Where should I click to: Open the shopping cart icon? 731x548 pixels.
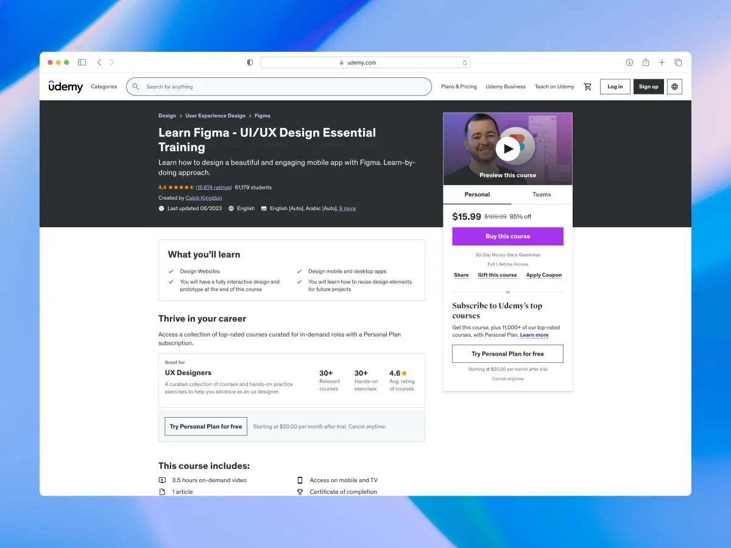(x=587, y=86)
